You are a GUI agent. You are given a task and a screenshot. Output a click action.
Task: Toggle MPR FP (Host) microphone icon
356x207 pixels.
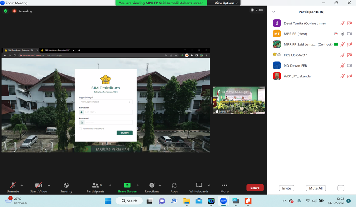tap(342, 34)
